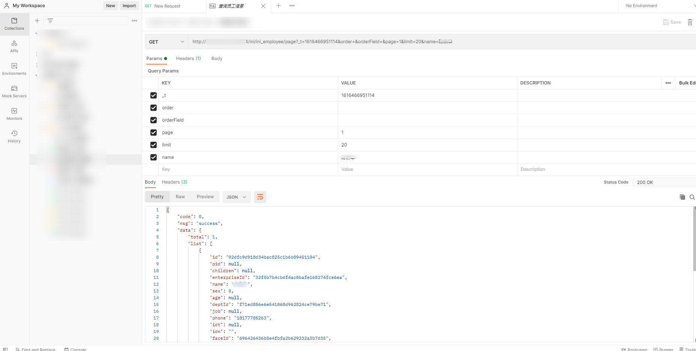696x351 pixels.
Task: Open the Collections sidebar panel
Action: (x=14, y=24)
